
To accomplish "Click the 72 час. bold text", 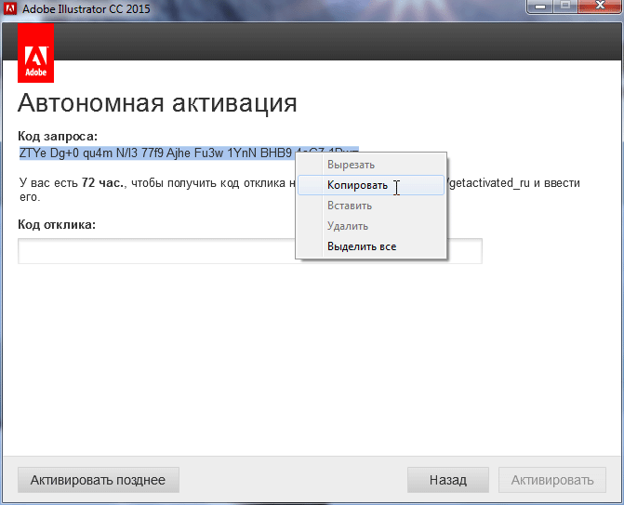I will point(103,183).
